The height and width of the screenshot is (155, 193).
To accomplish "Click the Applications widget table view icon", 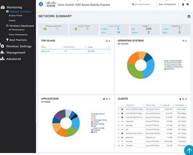I will [107, 99].
